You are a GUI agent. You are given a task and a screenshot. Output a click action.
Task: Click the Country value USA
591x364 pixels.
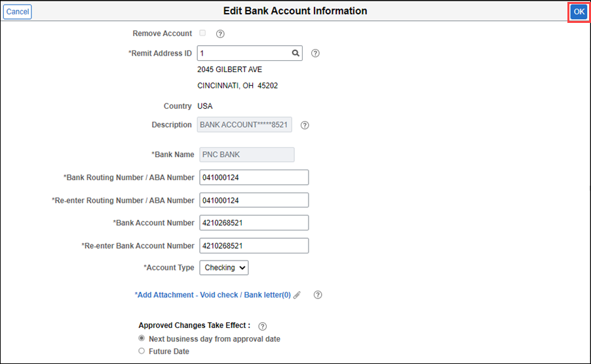click(x=205, y=106)
